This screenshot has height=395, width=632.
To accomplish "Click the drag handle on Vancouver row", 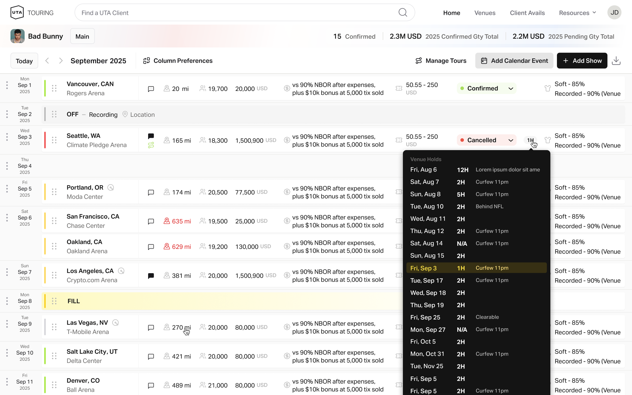I will tap(54, 88).
